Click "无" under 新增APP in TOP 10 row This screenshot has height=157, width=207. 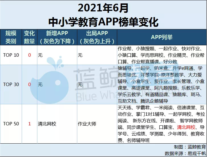(40, 55)
